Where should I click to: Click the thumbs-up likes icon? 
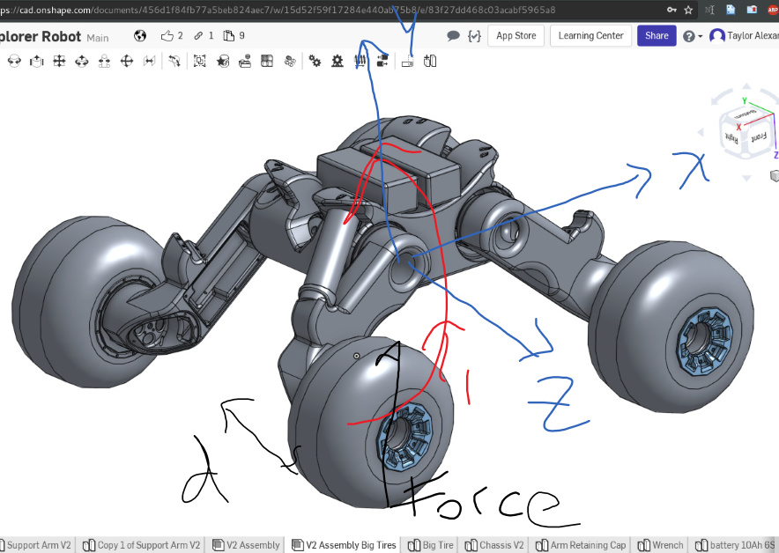[x=168, y=36]
